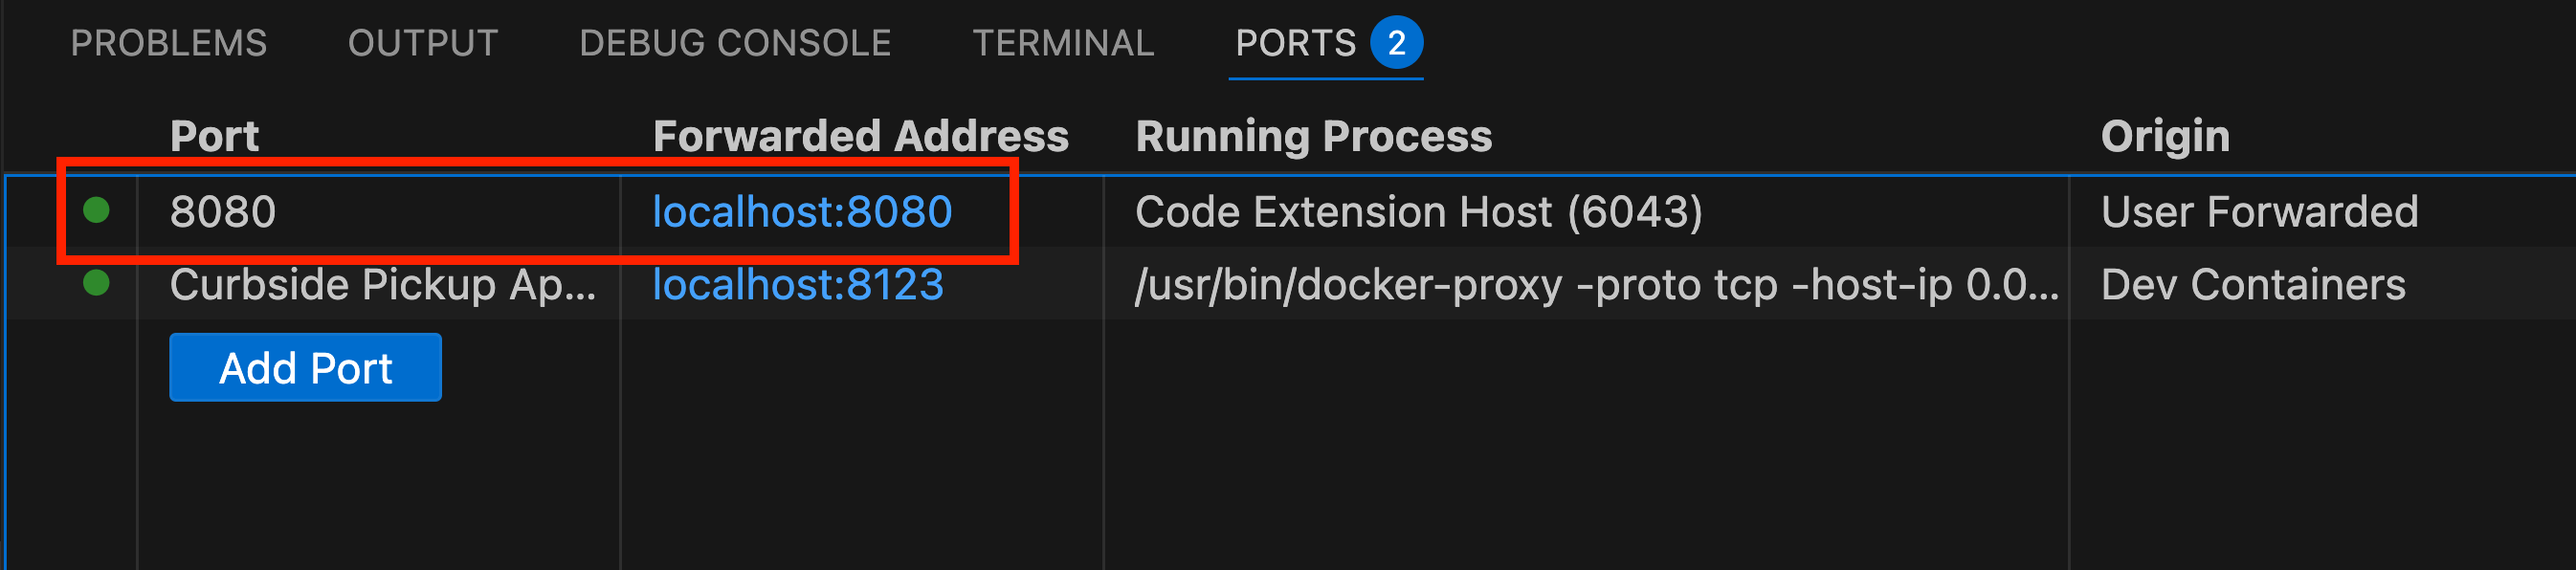
Task: Open the localhost:8080 forwarded address link
Action: click(x=802, y=212)
